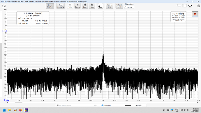
Task: Toggle the No measurement checkbox
Action: pos(58,105)
